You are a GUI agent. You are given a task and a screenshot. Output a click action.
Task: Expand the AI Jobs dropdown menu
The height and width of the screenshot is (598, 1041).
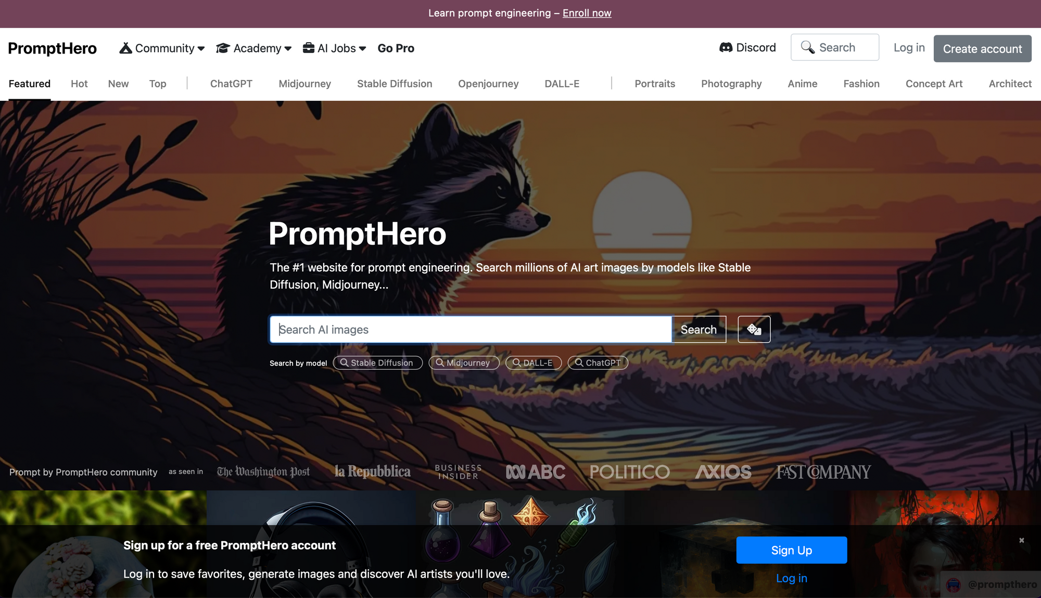click(x=334, y=48)
